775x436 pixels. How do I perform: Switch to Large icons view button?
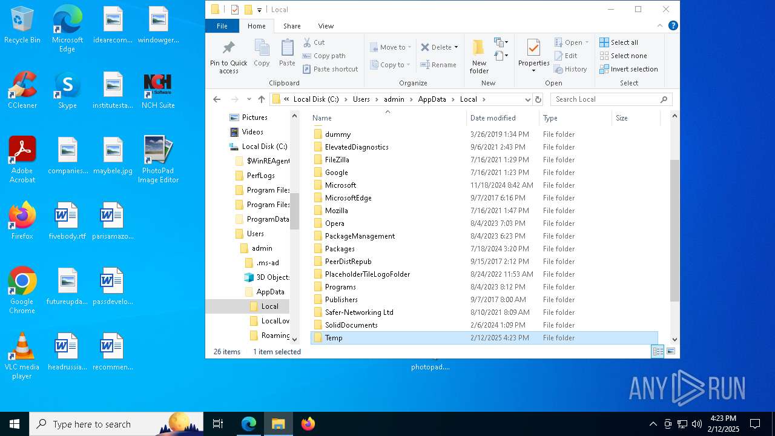pos(670,351)
